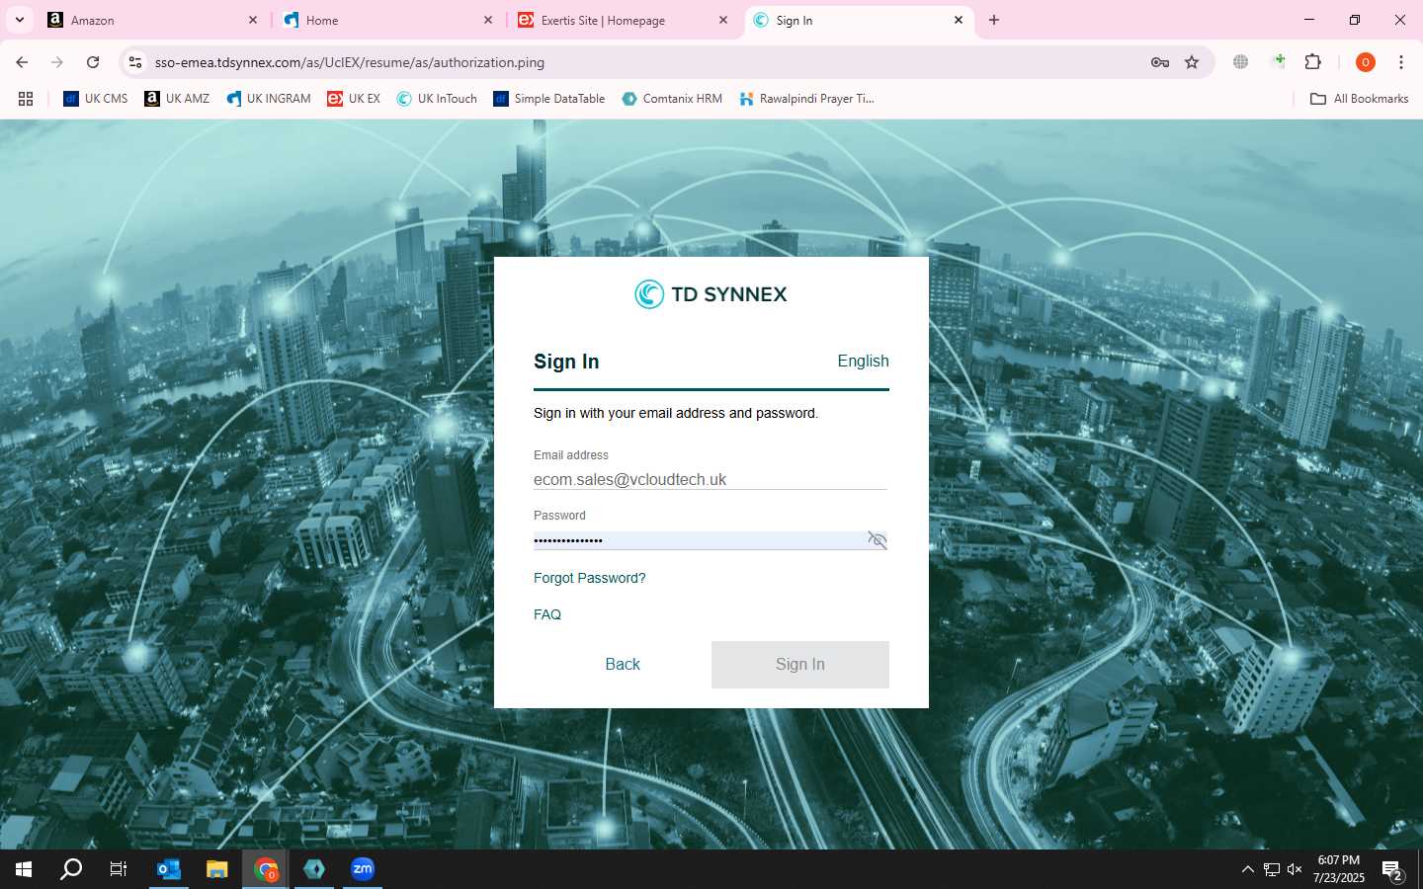This screenshot has height=889, width=1423.
Task: Click the Sign In button
Action: pos(800,665)
